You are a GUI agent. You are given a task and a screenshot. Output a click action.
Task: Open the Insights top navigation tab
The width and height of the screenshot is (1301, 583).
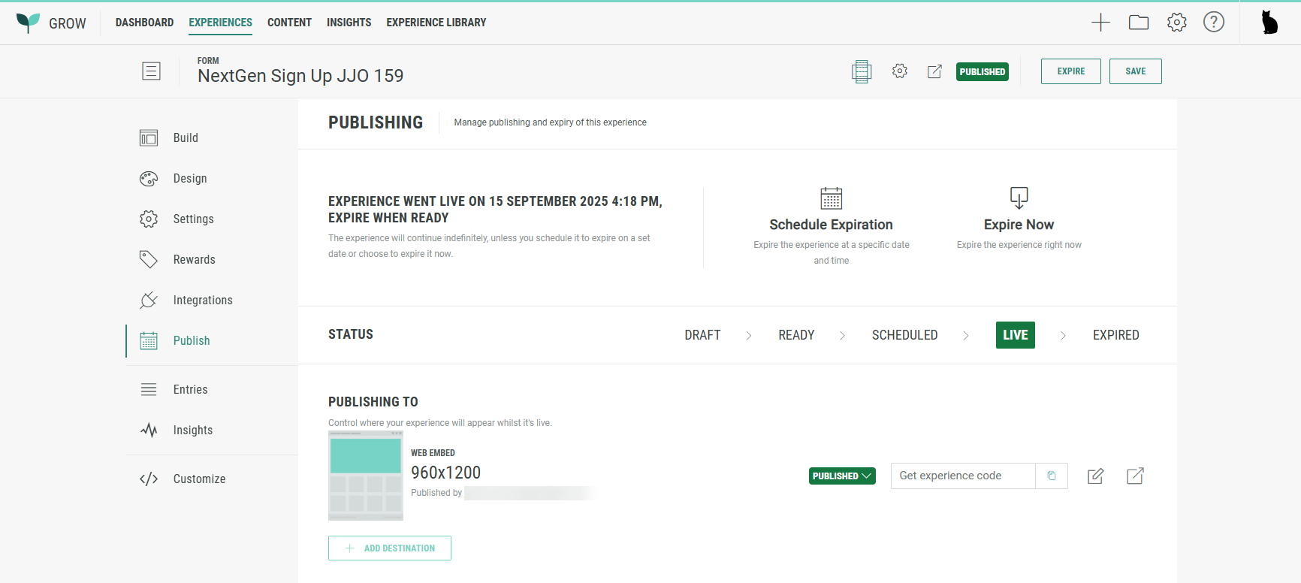coord(349,23)
